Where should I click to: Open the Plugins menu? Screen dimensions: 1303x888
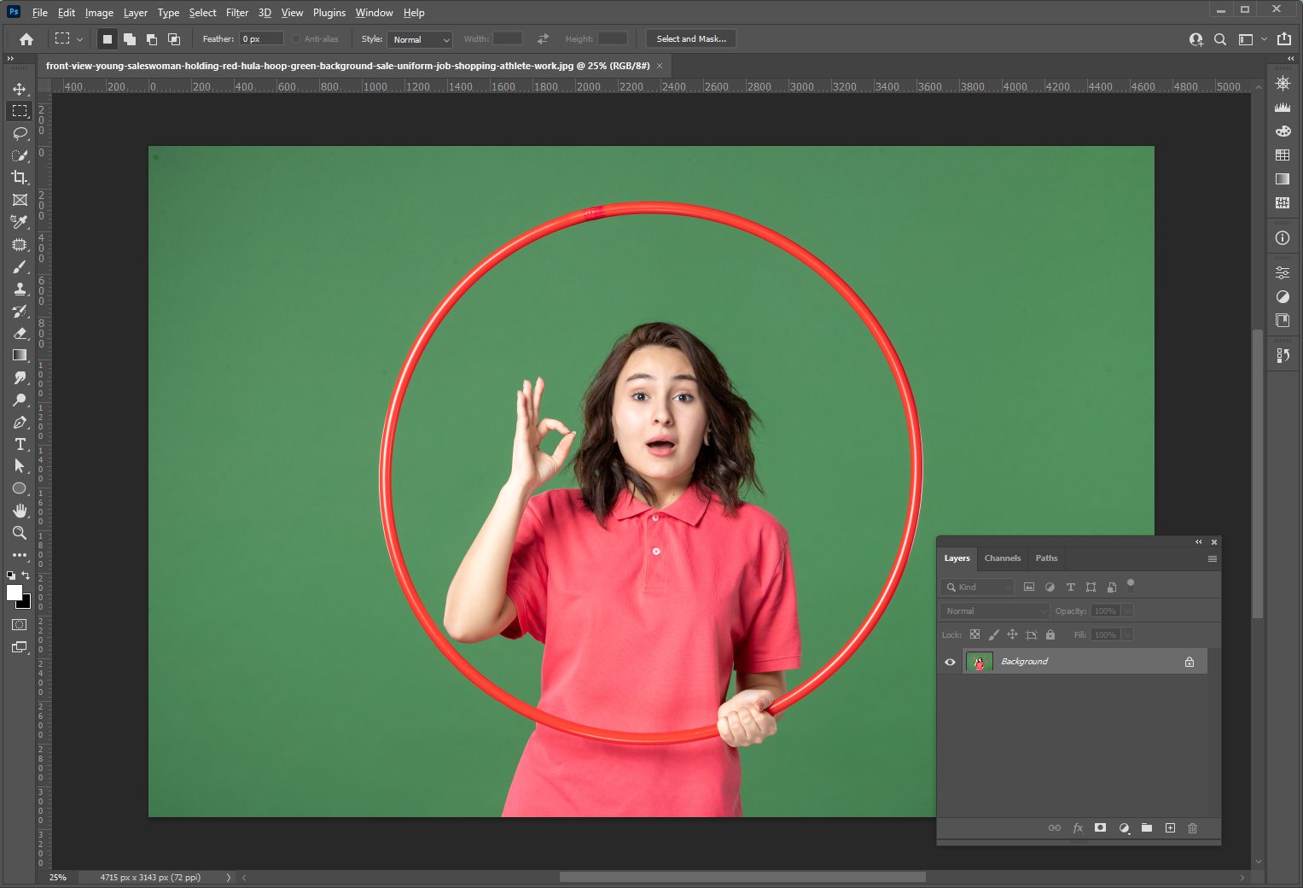(329, 13)
